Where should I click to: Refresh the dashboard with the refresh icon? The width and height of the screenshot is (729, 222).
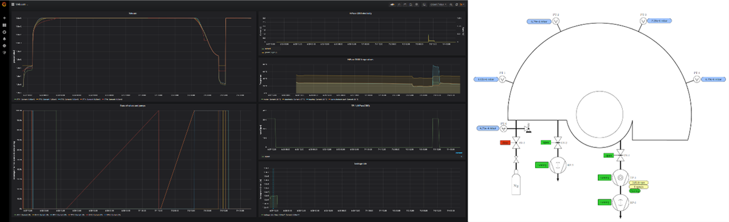pos(456,4)
